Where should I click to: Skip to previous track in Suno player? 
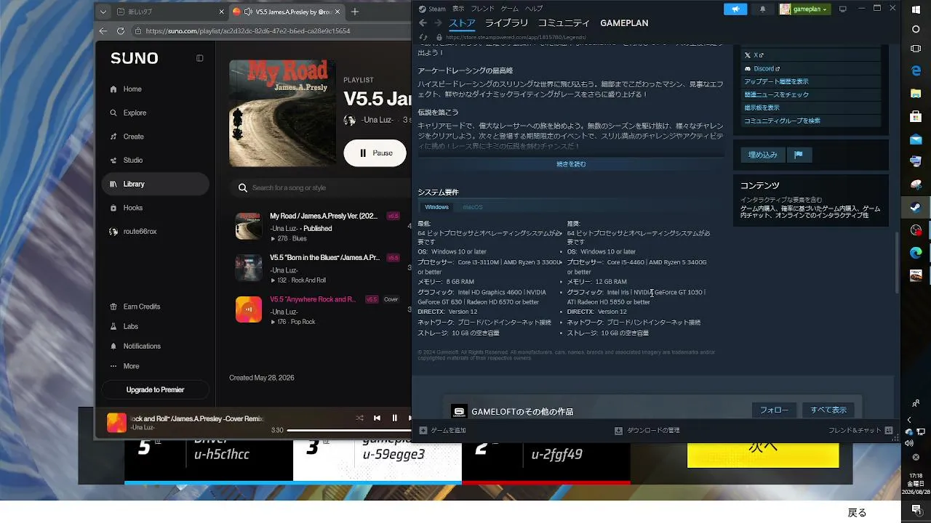pyautogui.click(x=377, y=418)
